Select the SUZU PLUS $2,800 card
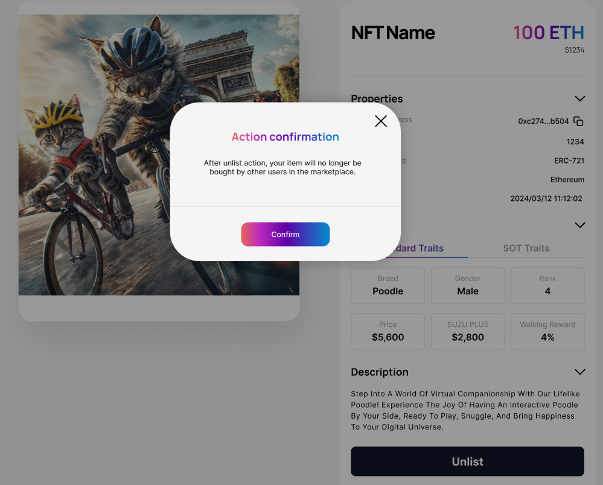This screenshot has height=485, width=603. (467, 331)
